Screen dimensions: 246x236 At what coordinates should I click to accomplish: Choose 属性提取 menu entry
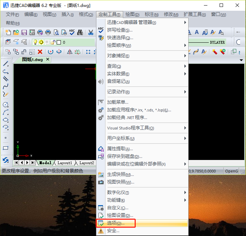click(142, 149)
